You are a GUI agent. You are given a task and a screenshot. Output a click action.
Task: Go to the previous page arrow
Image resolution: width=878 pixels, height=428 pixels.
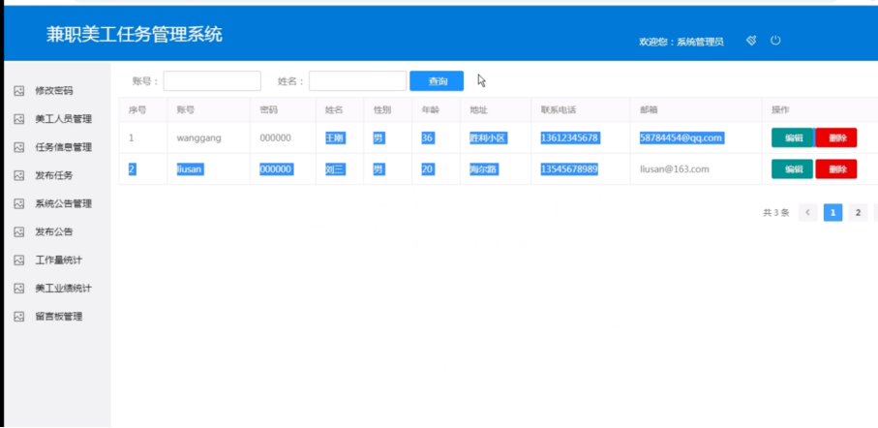807,213
